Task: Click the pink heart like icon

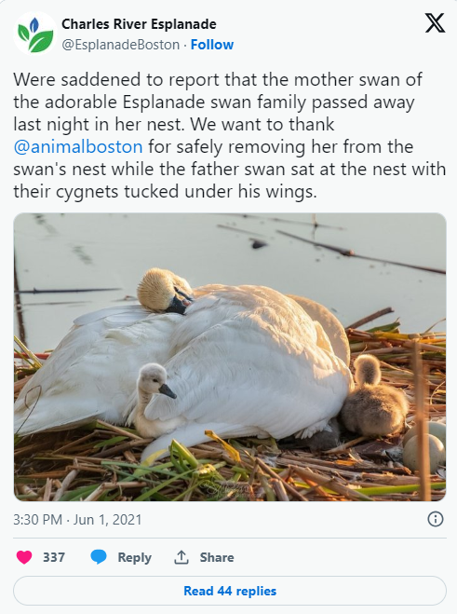Action: [x=24, y=557]
